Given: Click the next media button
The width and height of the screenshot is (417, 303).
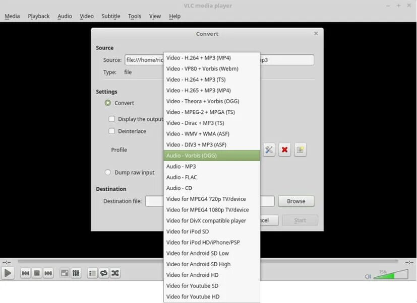Looking at the screenshot, I should 48,273.
